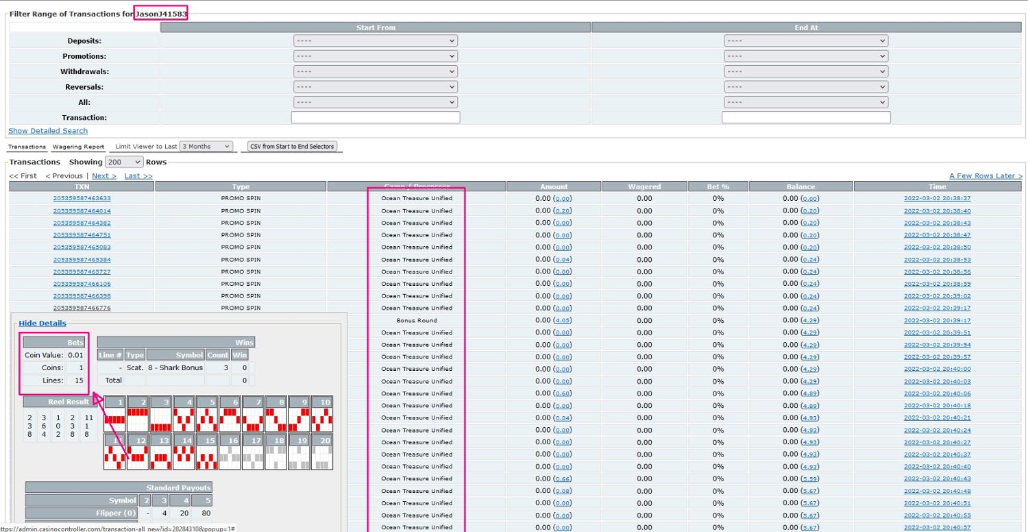Select payline pattern thumbnail number 14
Viewport: 1028px width, 532px height.
coord(184,452)
